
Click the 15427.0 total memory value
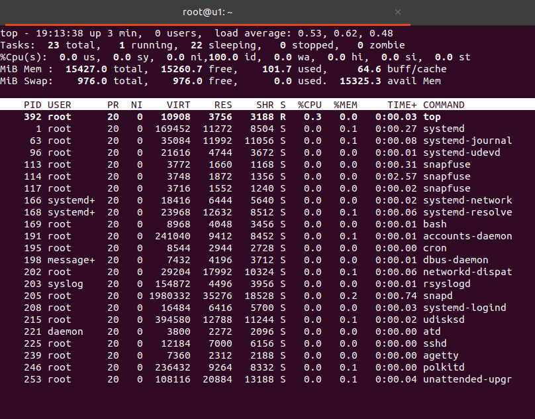(x=86, y=70)
